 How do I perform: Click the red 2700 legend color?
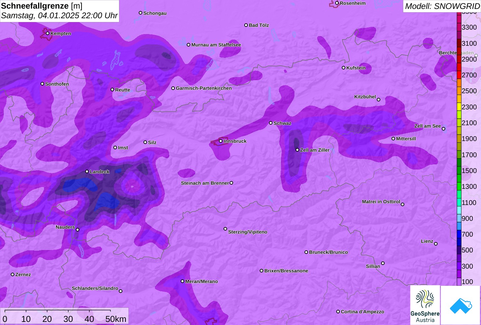click(459, 75)
